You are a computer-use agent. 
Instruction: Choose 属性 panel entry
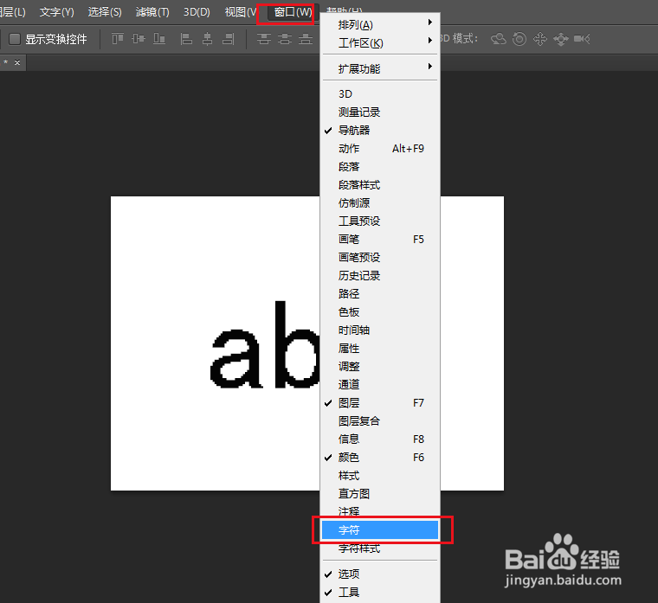point(380,349)
